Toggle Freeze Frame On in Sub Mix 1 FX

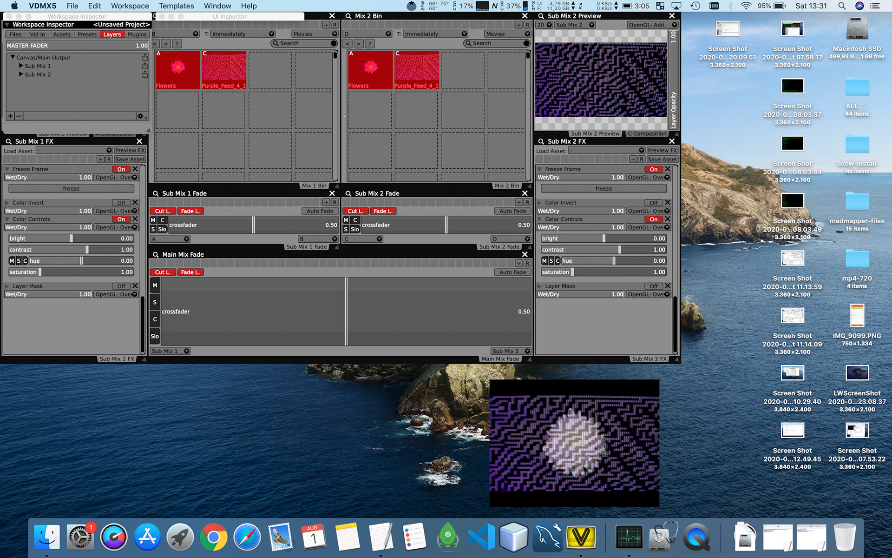(121, 169)
